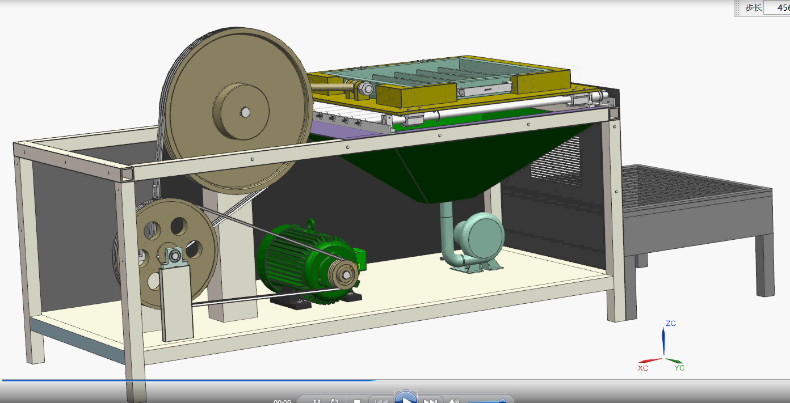Click the 步长 label
The width and height of the screenshot is (790, 403).
coord(753,7)
